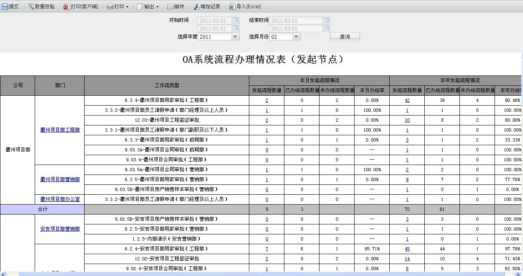Click the 合计 summary row label
The image size is (523, 276).
(43, 209)
